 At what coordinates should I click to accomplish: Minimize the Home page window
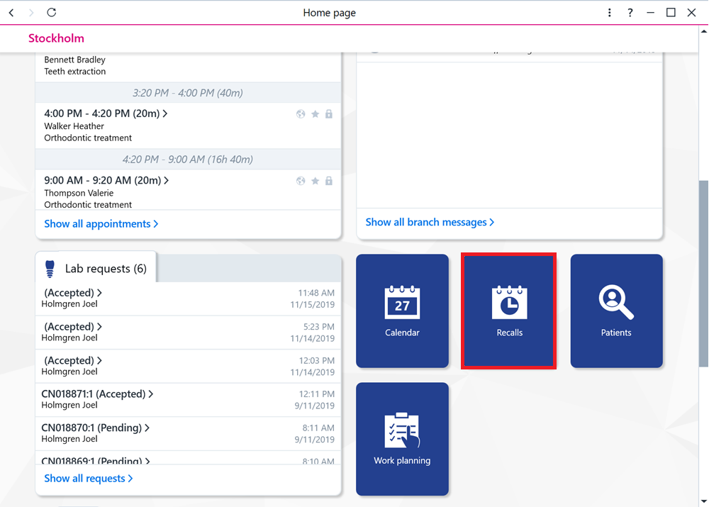pos(651,13)
